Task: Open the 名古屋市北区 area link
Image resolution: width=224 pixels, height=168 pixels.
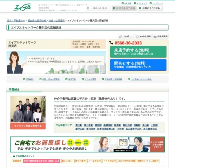Action: pos(150,129)
